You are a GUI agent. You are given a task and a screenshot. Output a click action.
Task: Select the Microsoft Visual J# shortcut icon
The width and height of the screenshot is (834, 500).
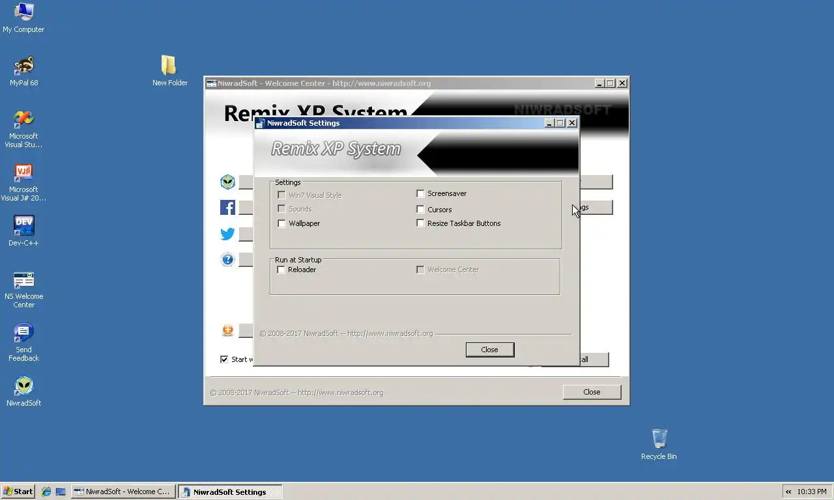tap(23, 173)
